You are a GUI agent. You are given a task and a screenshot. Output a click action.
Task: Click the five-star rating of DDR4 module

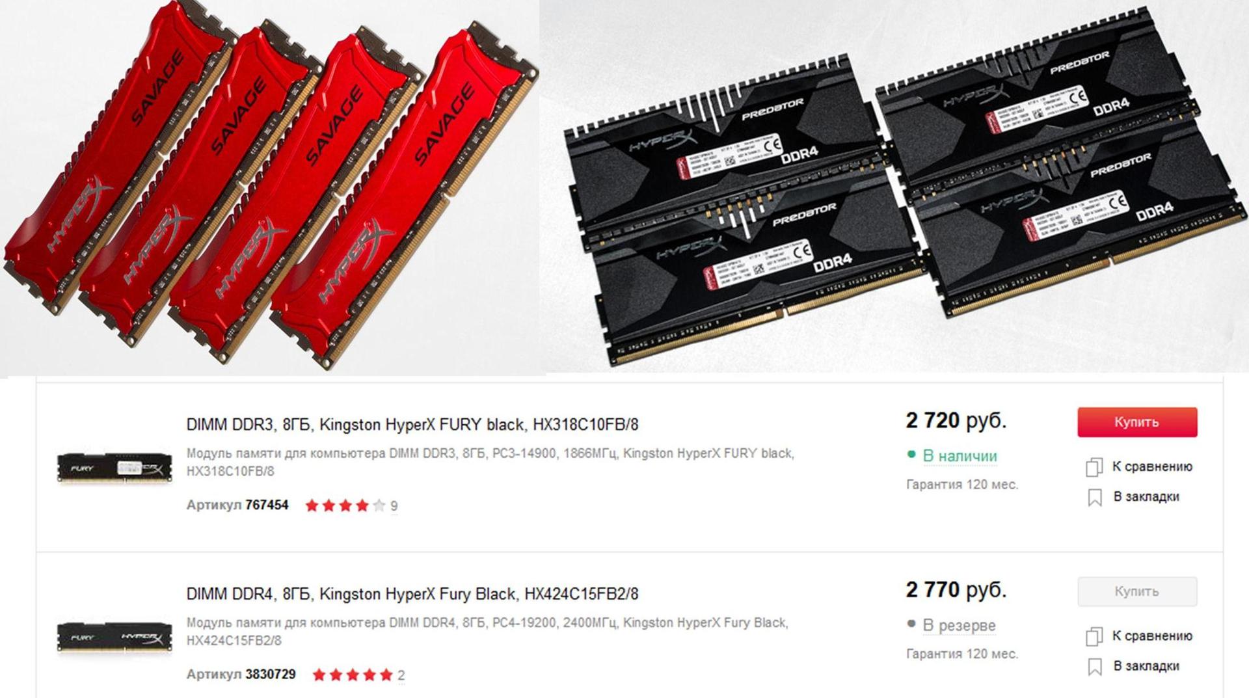tap(353, 675)
